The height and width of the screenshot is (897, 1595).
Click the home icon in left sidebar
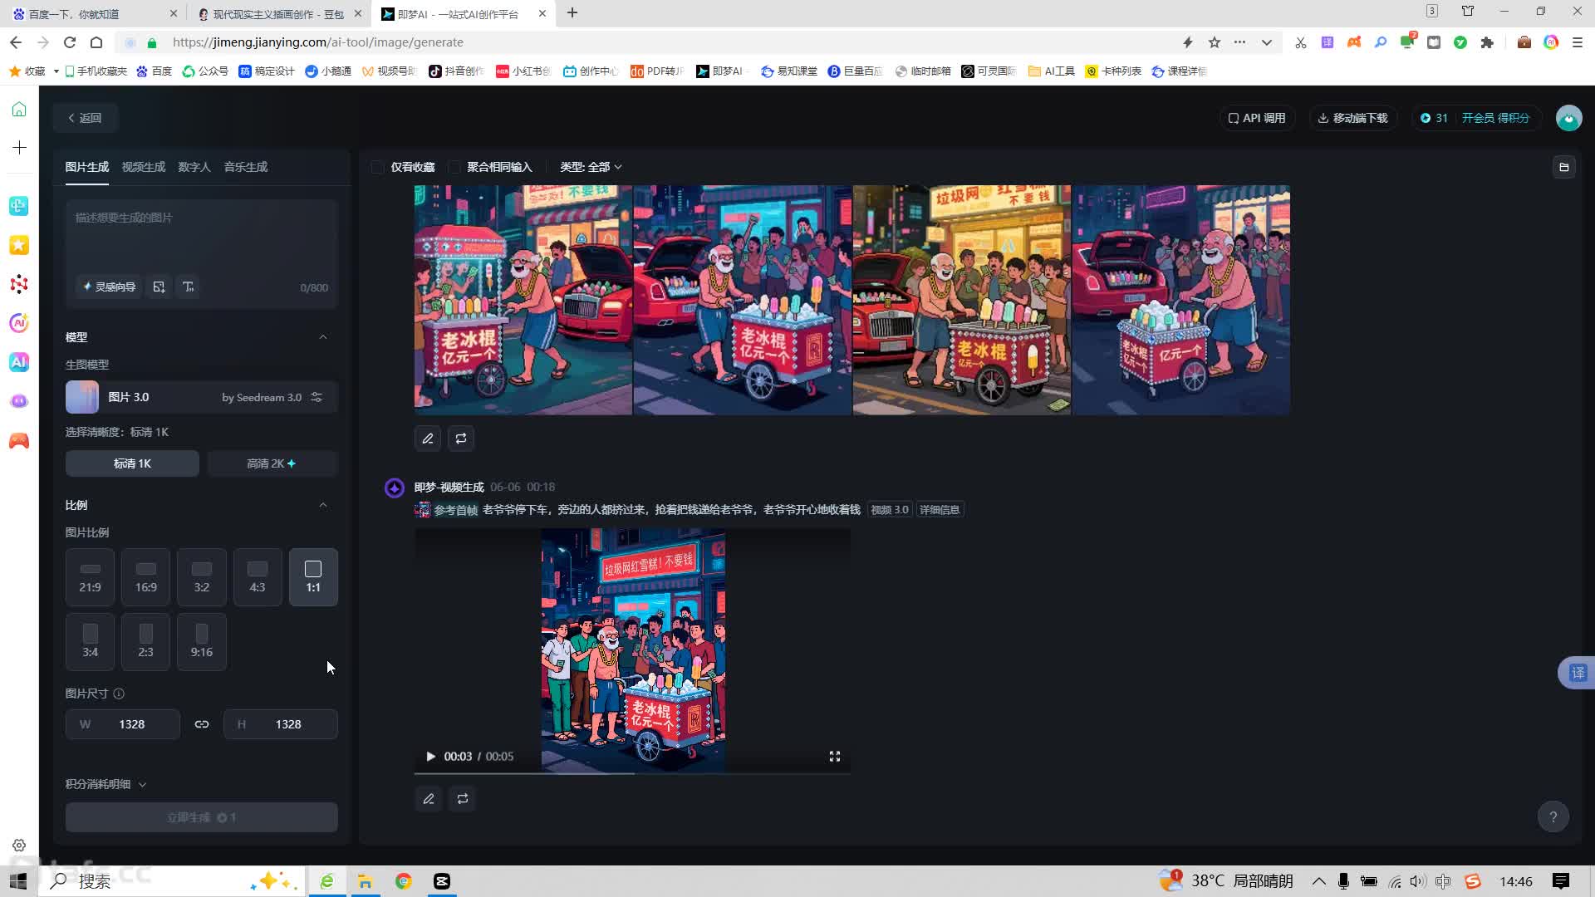point(19,110)
